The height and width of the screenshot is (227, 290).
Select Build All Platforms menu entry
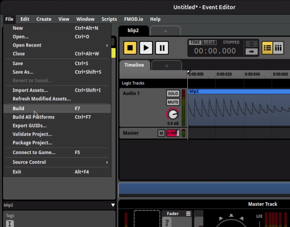57,117
